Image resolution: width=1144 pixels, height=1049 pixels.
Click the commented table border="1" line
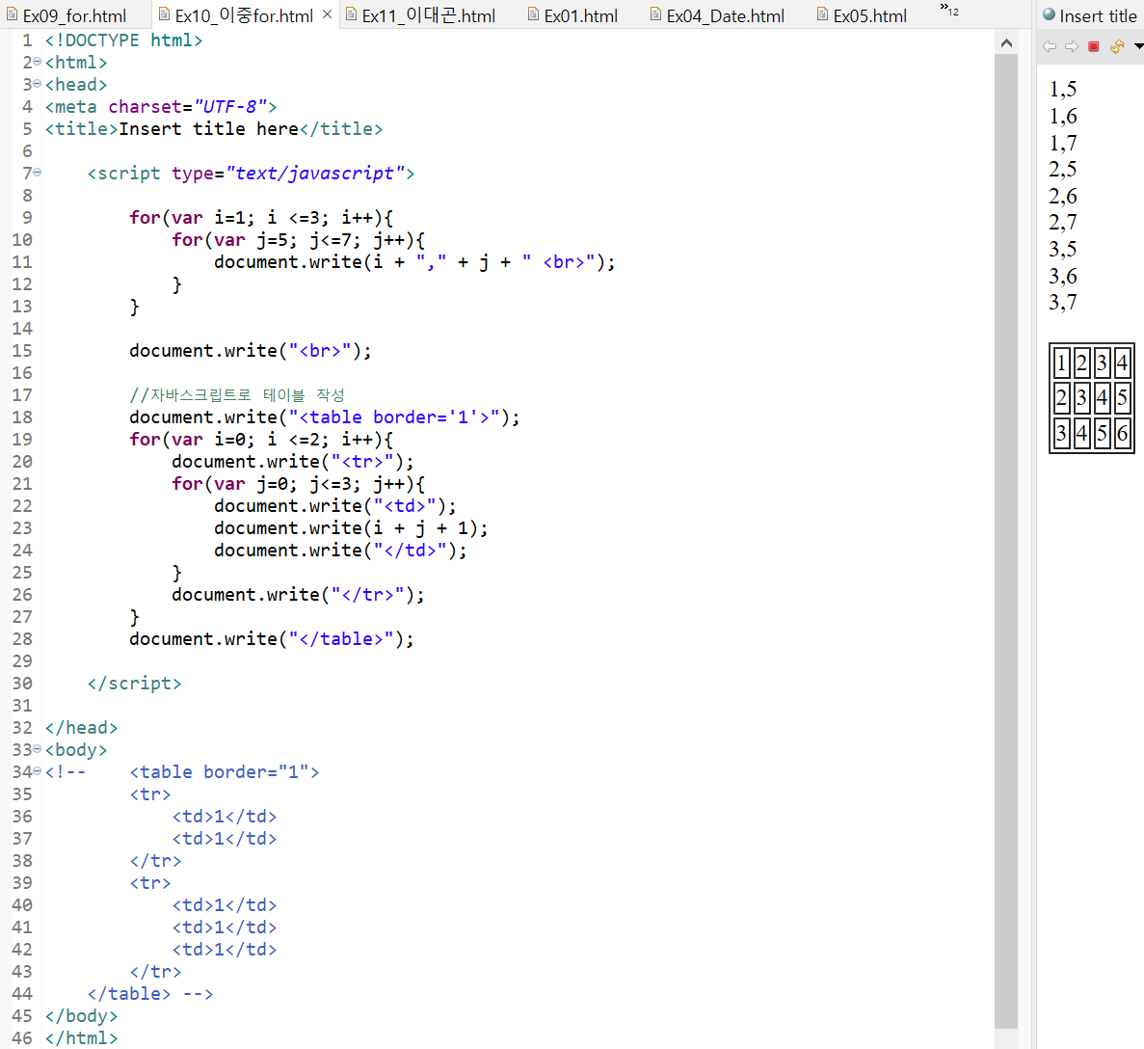point(225,771)
